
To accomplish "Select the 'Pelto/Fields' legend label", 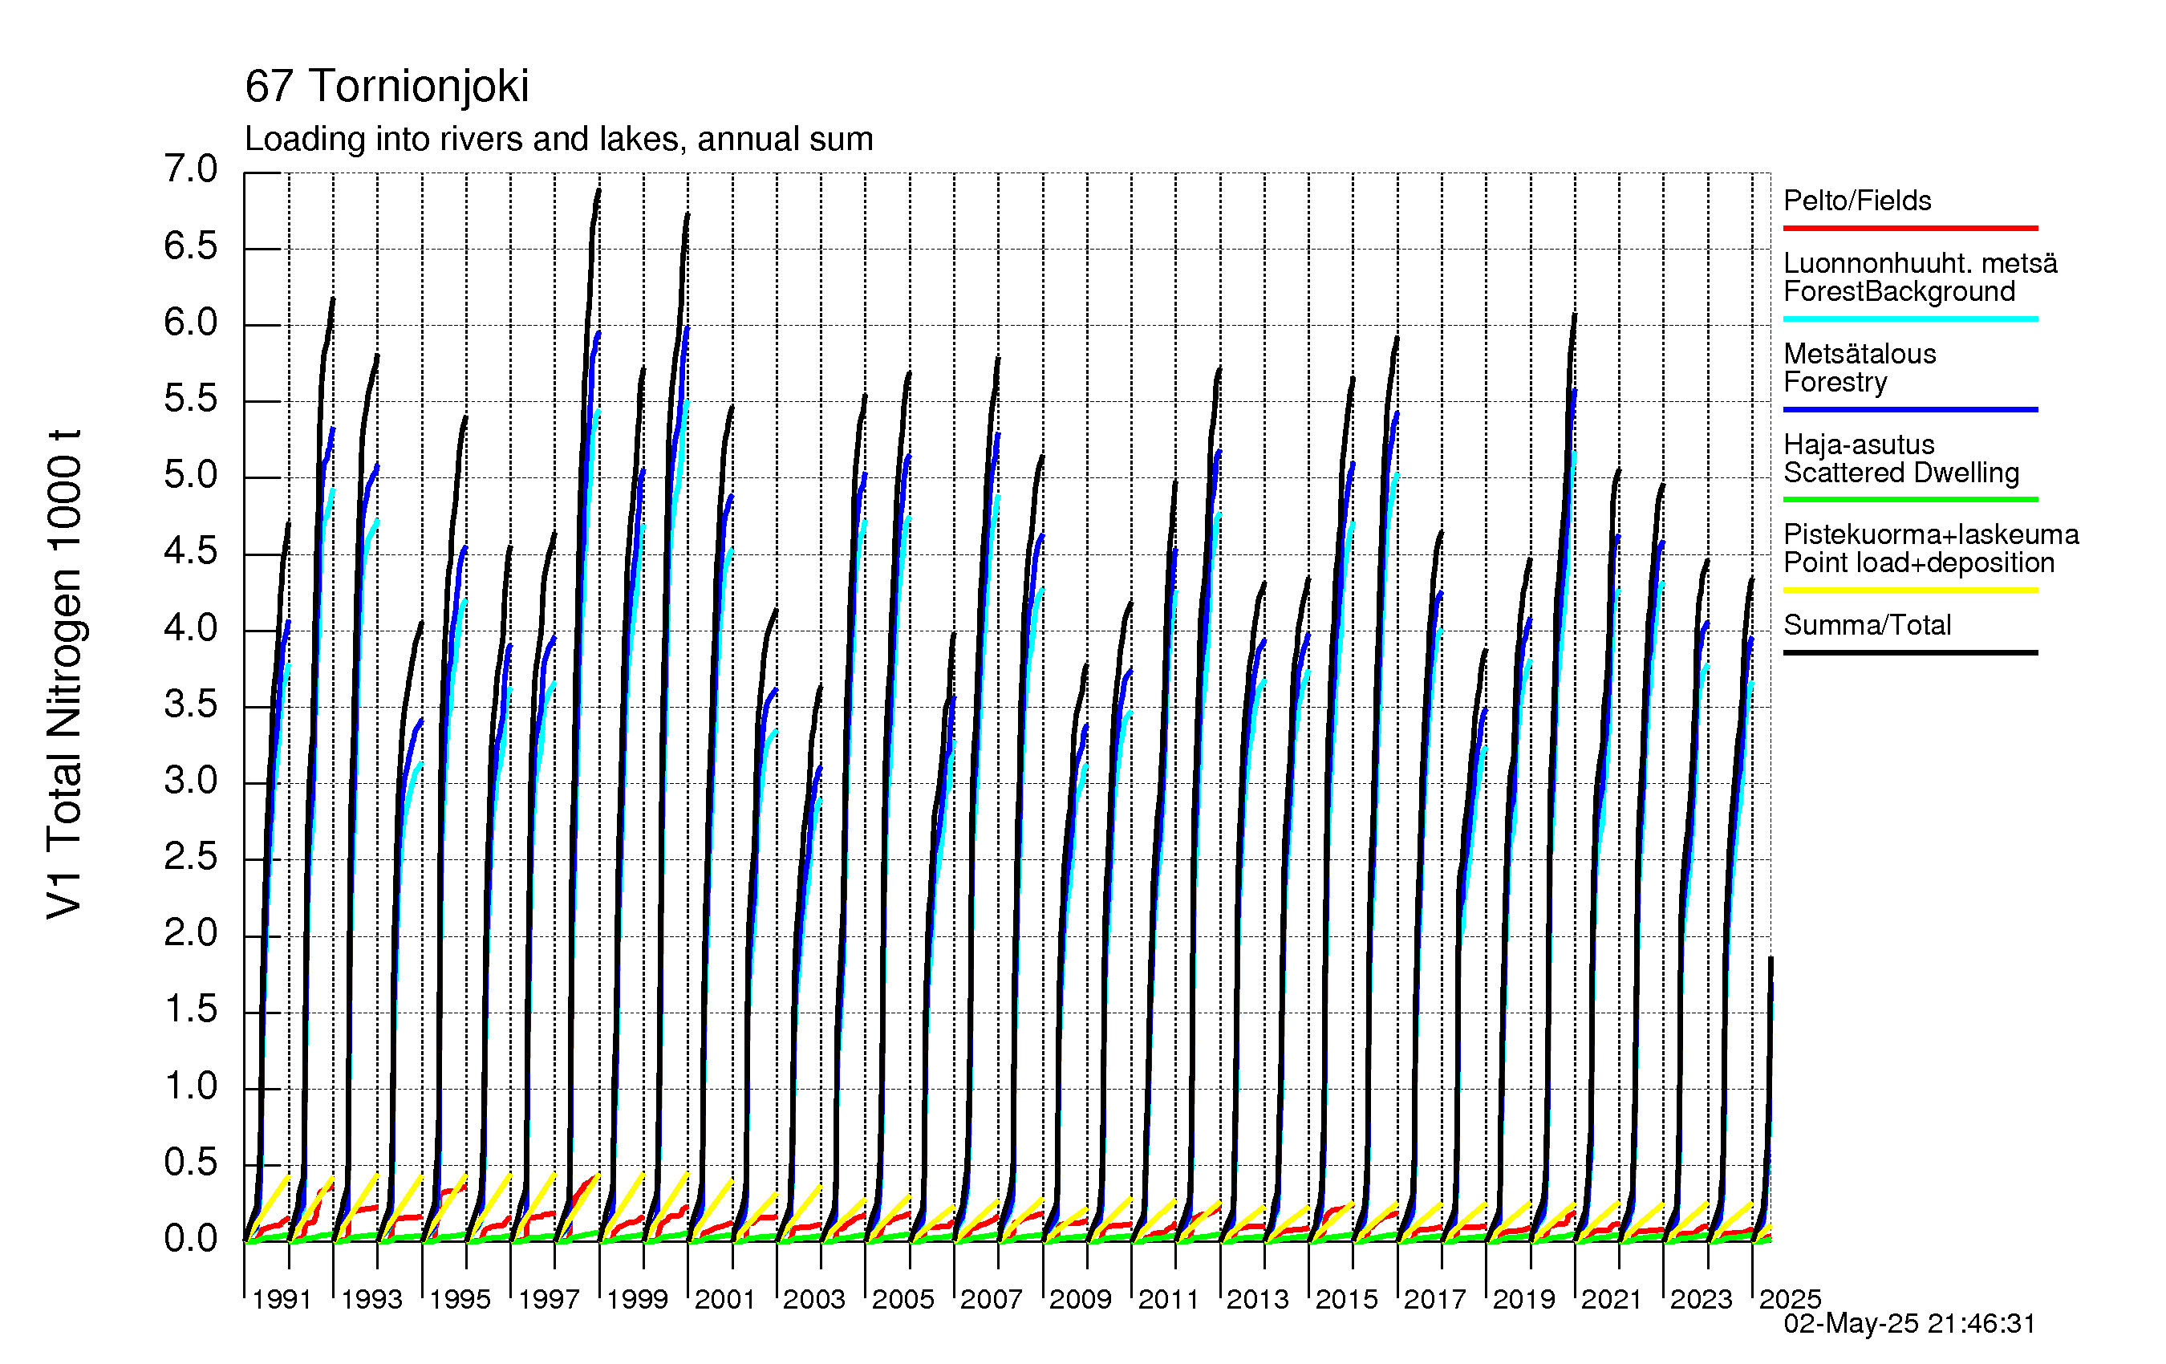I will (1857, 201).
